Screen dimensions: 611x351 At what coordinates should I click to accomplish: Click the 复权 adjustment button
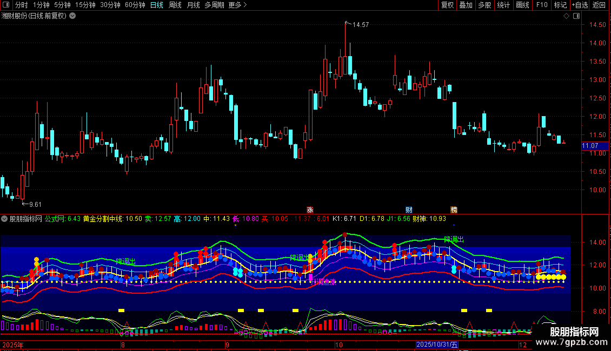pyautogui.click(x=447, y=5)
